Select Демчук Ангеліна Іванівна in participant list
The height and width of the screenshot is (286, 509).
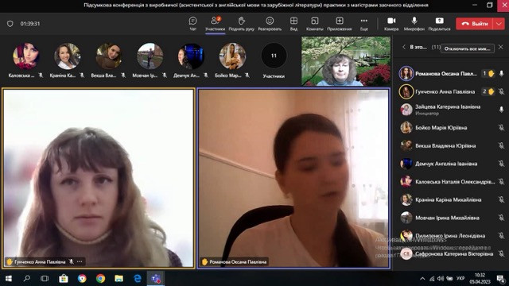click(452, 164)
